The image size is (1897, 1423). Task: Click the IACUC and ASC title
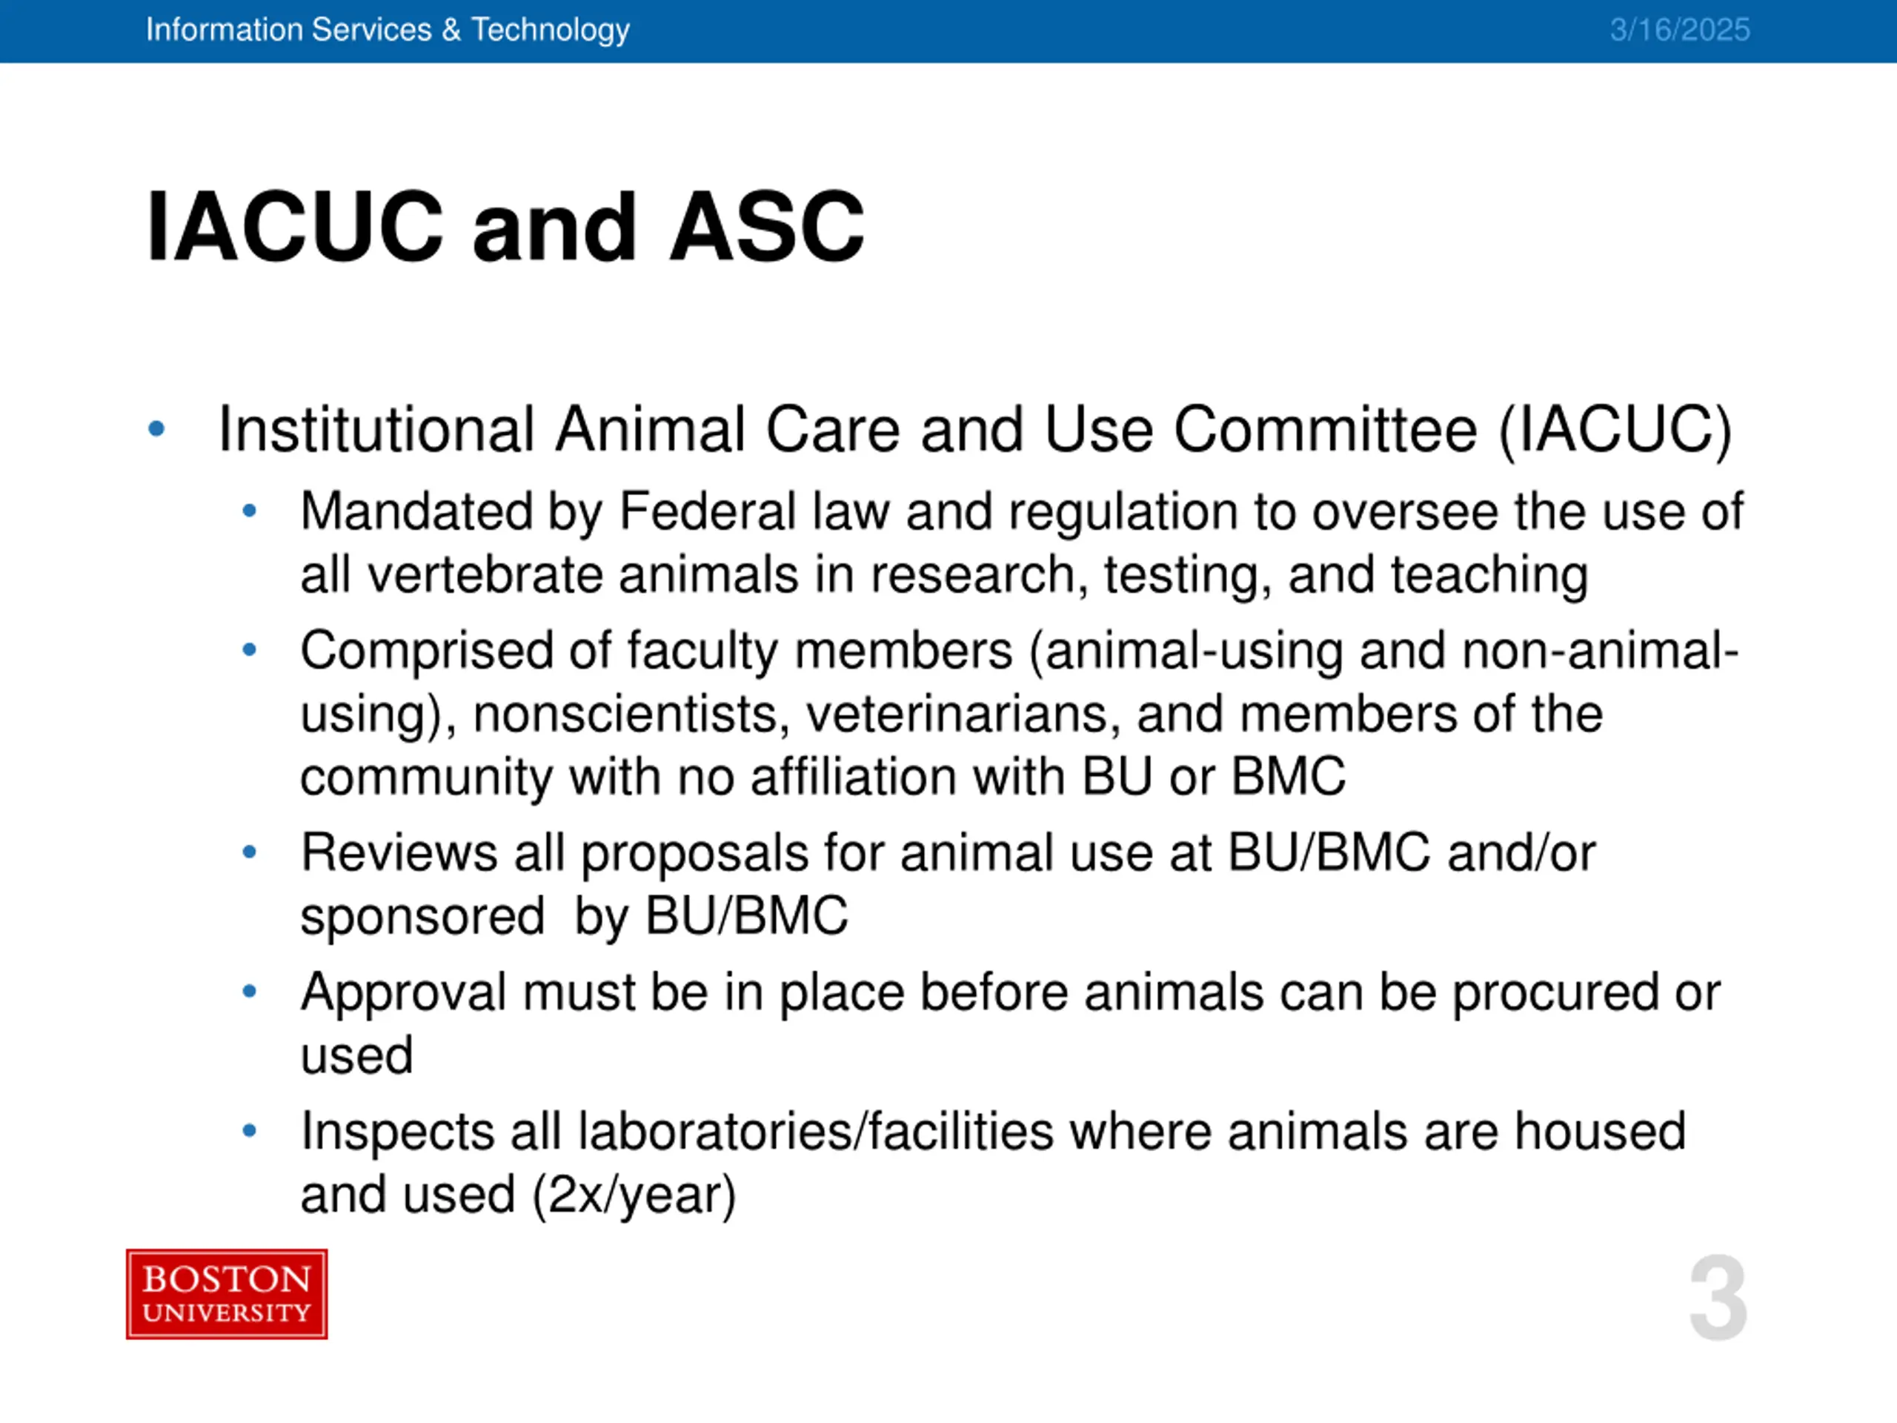(505, 227)
